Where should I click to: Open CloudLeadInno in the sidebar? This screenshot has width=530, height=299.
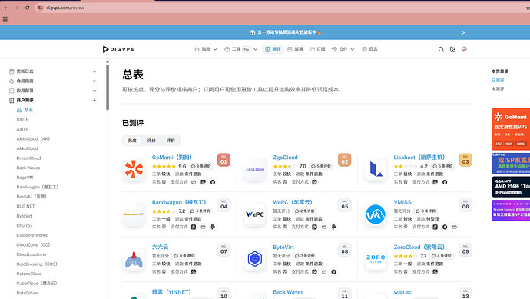[x=31, y=254]
